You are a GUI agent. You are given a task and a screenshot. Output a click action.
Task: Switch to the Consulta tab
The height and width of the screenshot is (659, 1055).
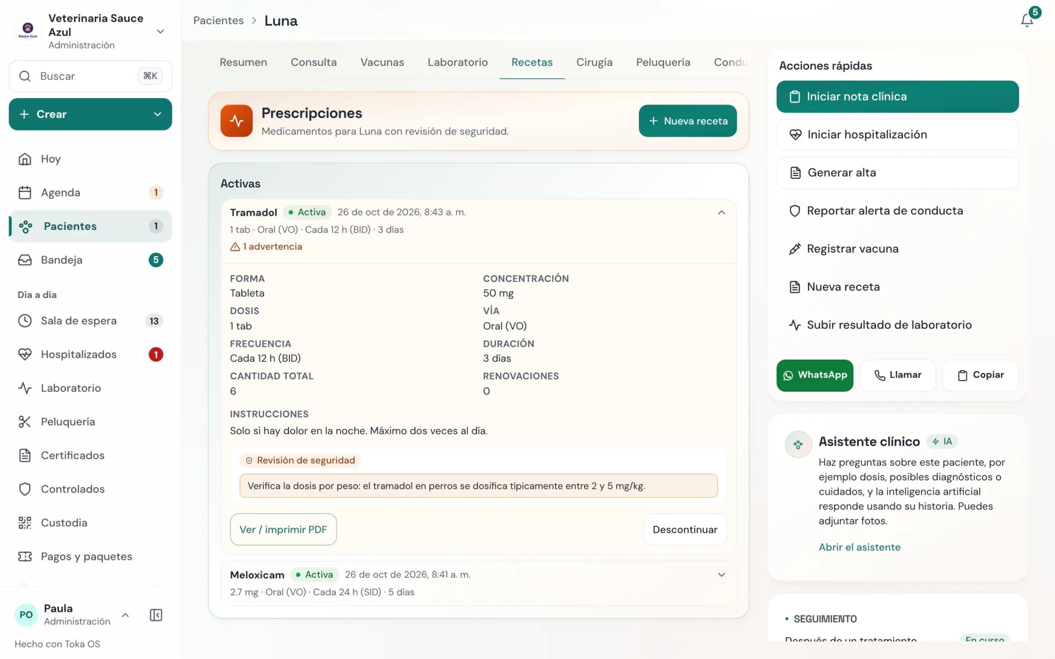(x=313, y=62)
